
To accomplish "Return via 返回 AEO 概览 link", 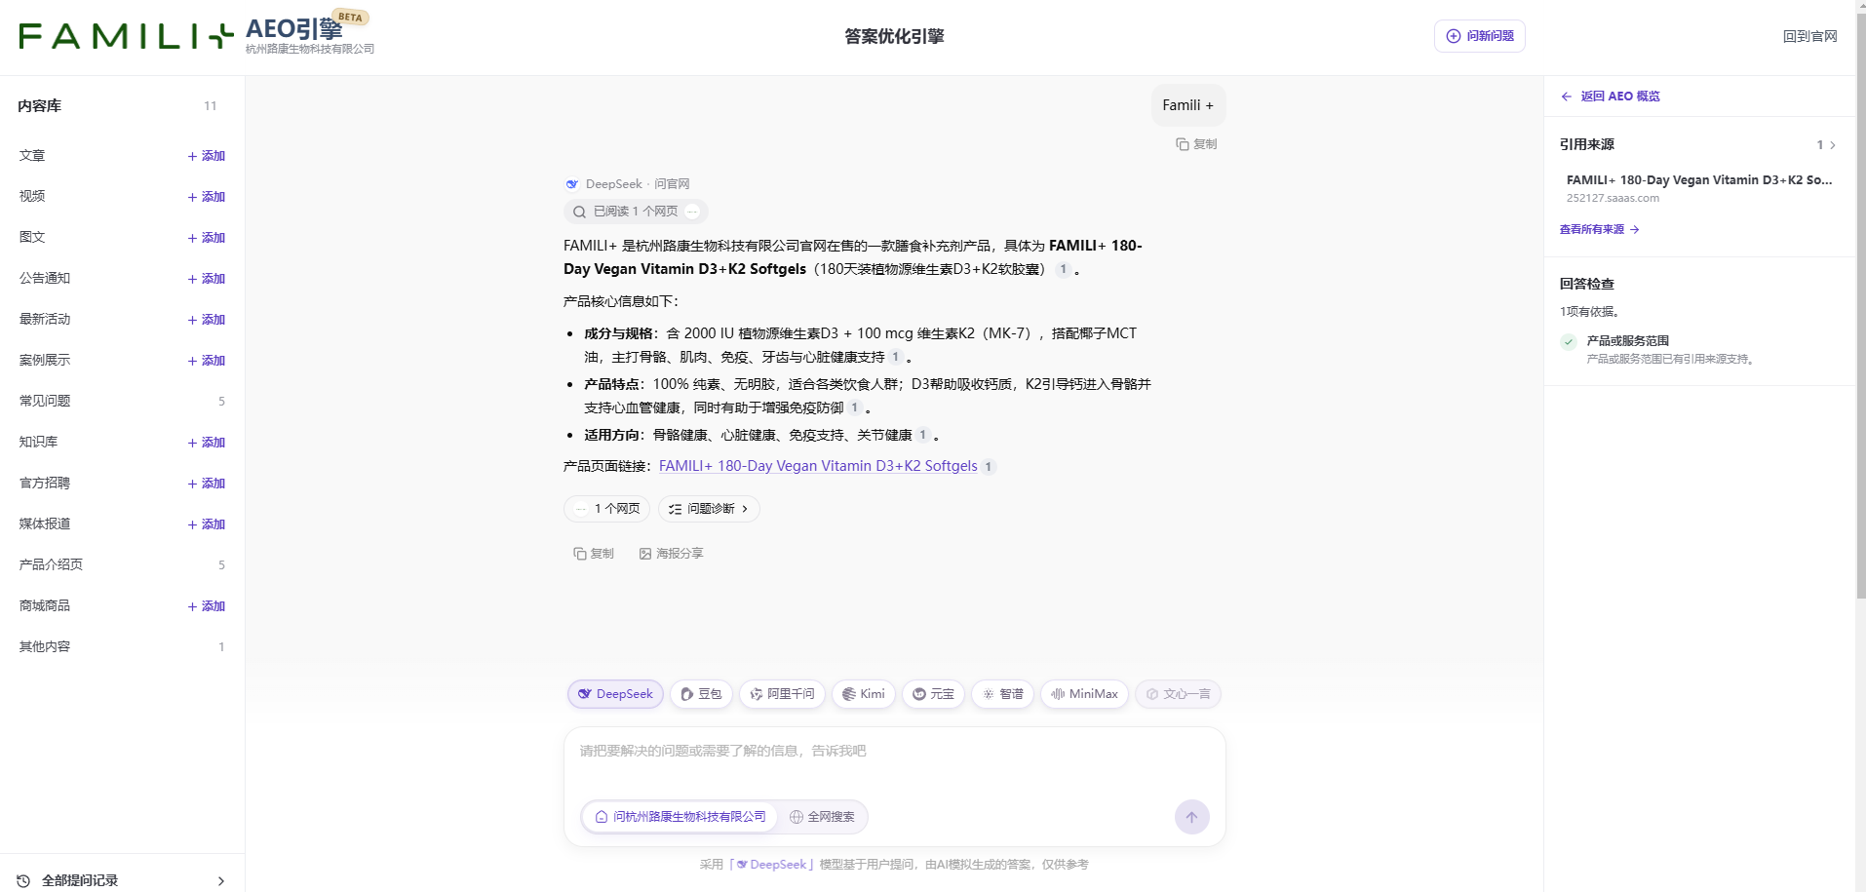I will (x=1611, y=97).
